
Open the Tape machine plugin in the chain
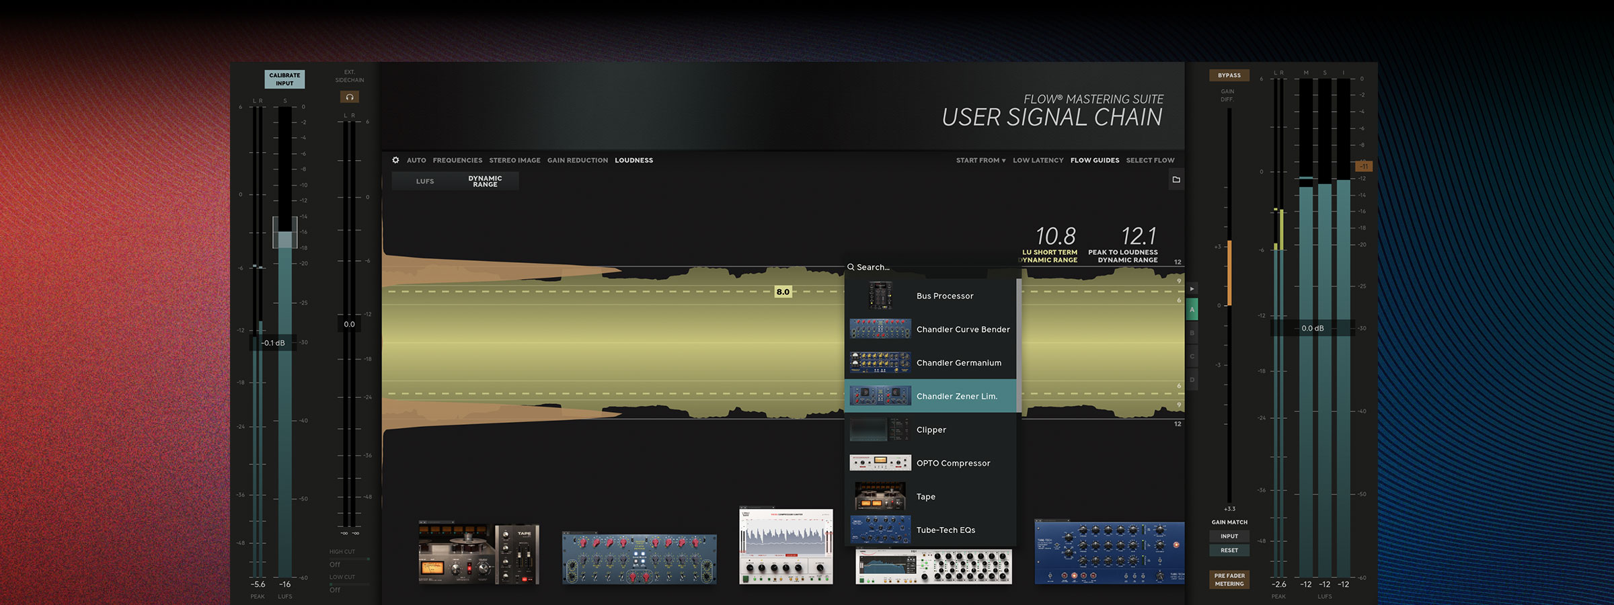pos(479,553)
